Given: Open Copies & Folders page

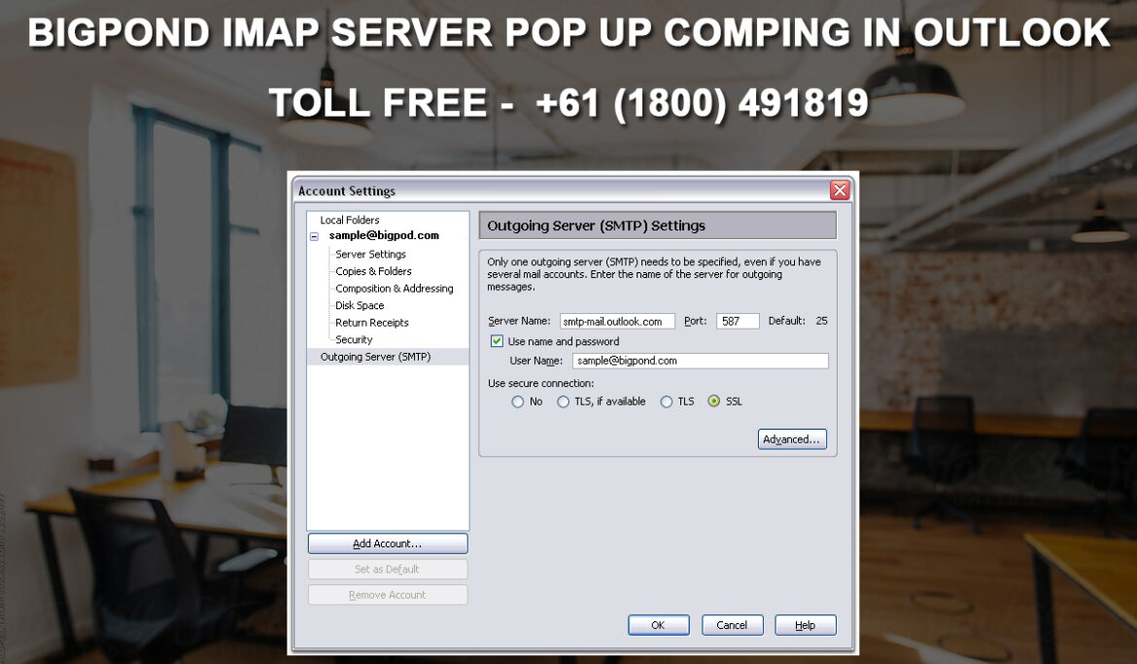Looking at the screenshot, I should coord(373,271).
